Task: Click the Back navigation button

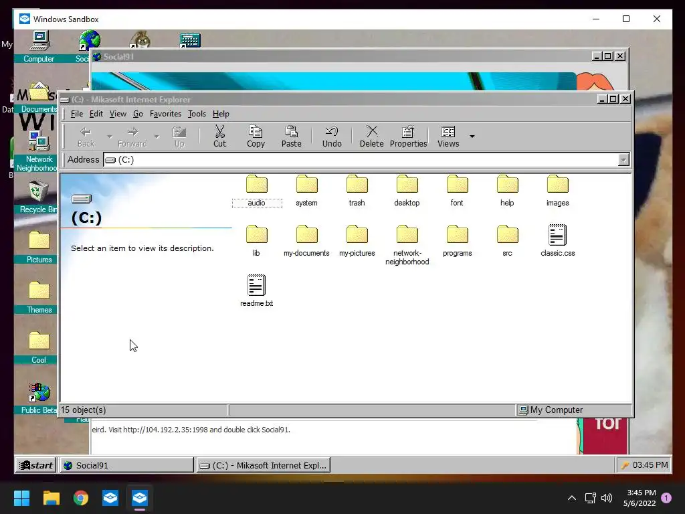Action: click(x=86, y=137)
